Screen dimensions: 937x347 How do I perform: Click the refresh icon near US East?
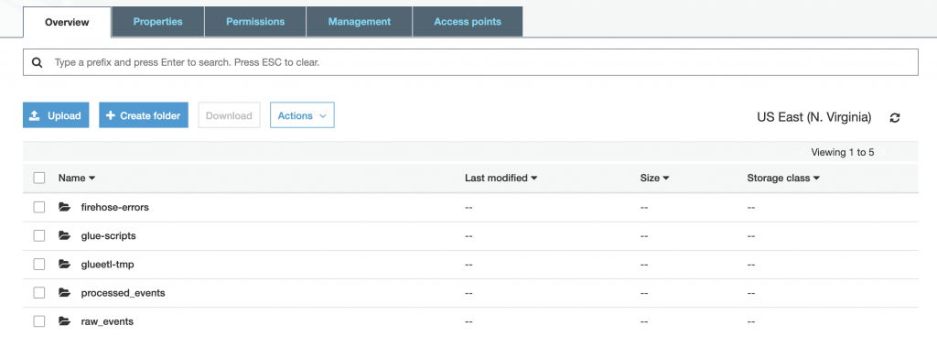[895, 118]
